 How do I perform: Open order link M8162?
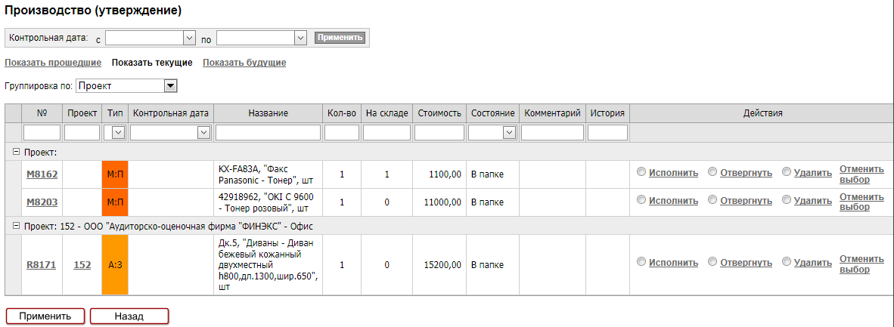coord(42,174)
